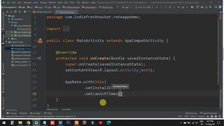Open the VCS menu
The height and width of the screenshot is (126, 224).
78,2
